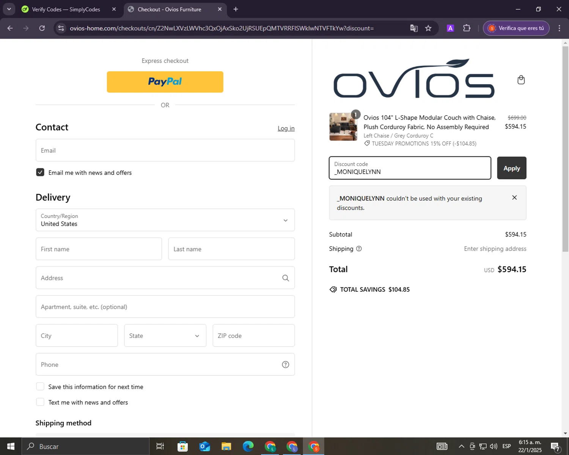
Task: Click the translate page icon
Action: coord(414,28)
